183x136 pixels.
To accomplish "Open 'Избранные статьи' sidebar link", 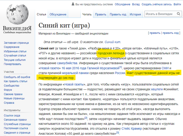I will click(x=15, y=51).
